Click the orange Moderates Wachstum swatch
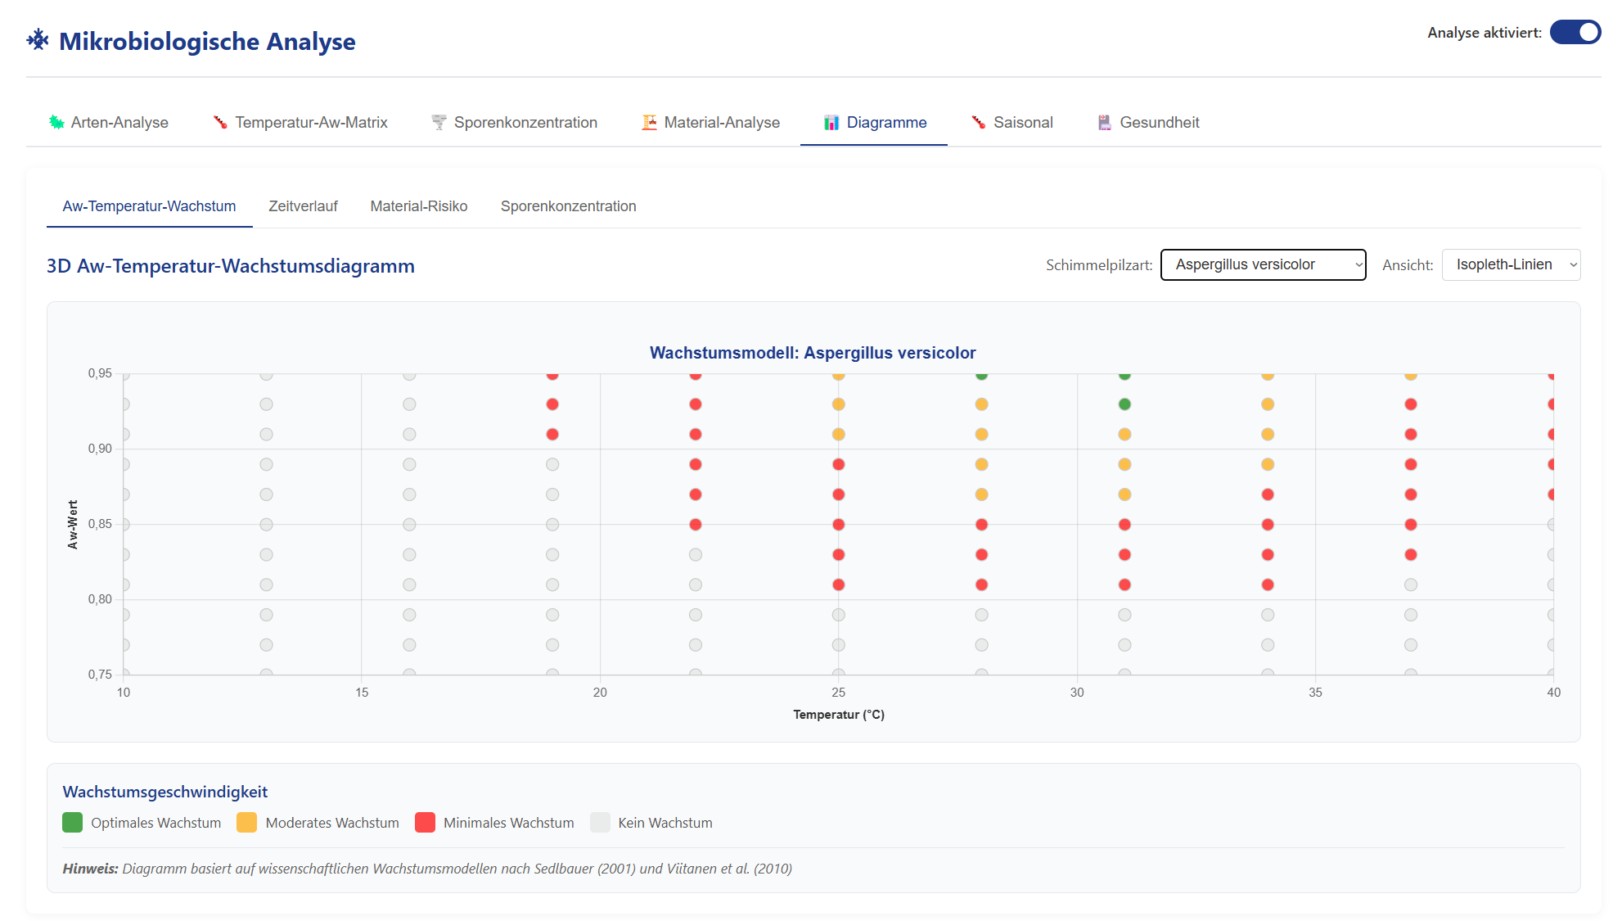1622x921 pixels. (246, 822)
